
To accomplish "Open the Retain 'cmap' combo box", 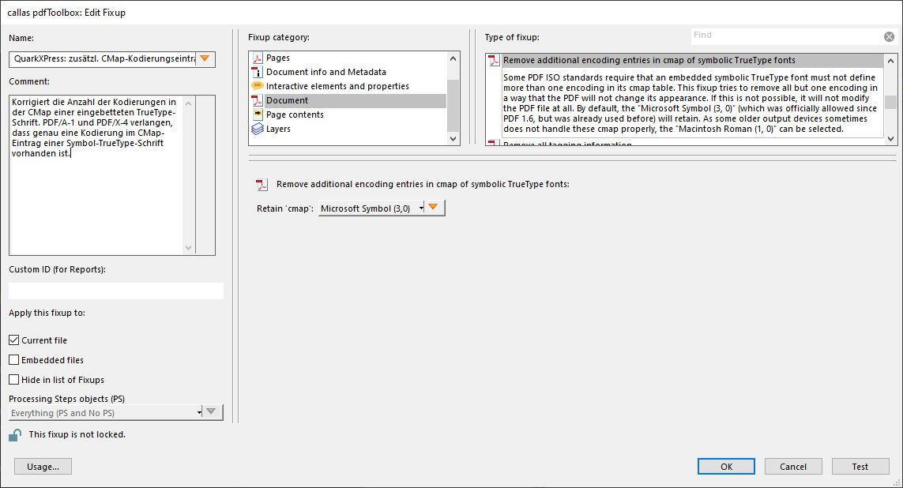I will (x=372, y=208).
